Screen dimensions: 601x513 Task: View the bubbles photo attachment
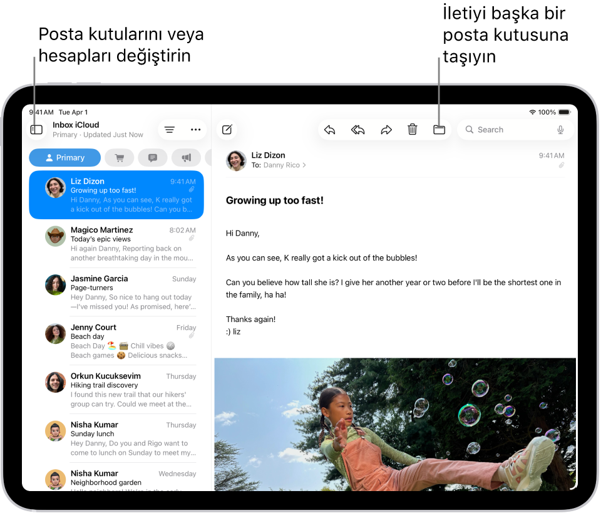click(394, 424)
